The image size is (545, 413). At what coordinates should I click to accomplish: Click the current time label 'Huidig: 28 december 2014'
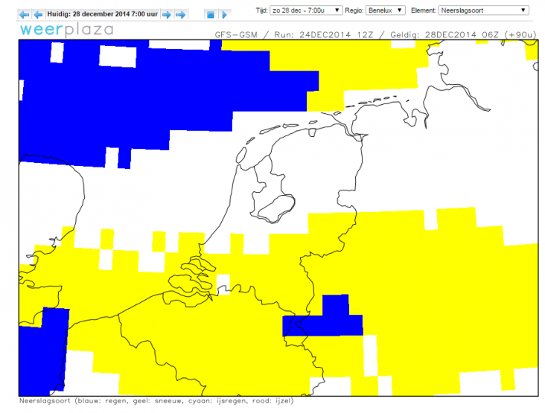103,14
